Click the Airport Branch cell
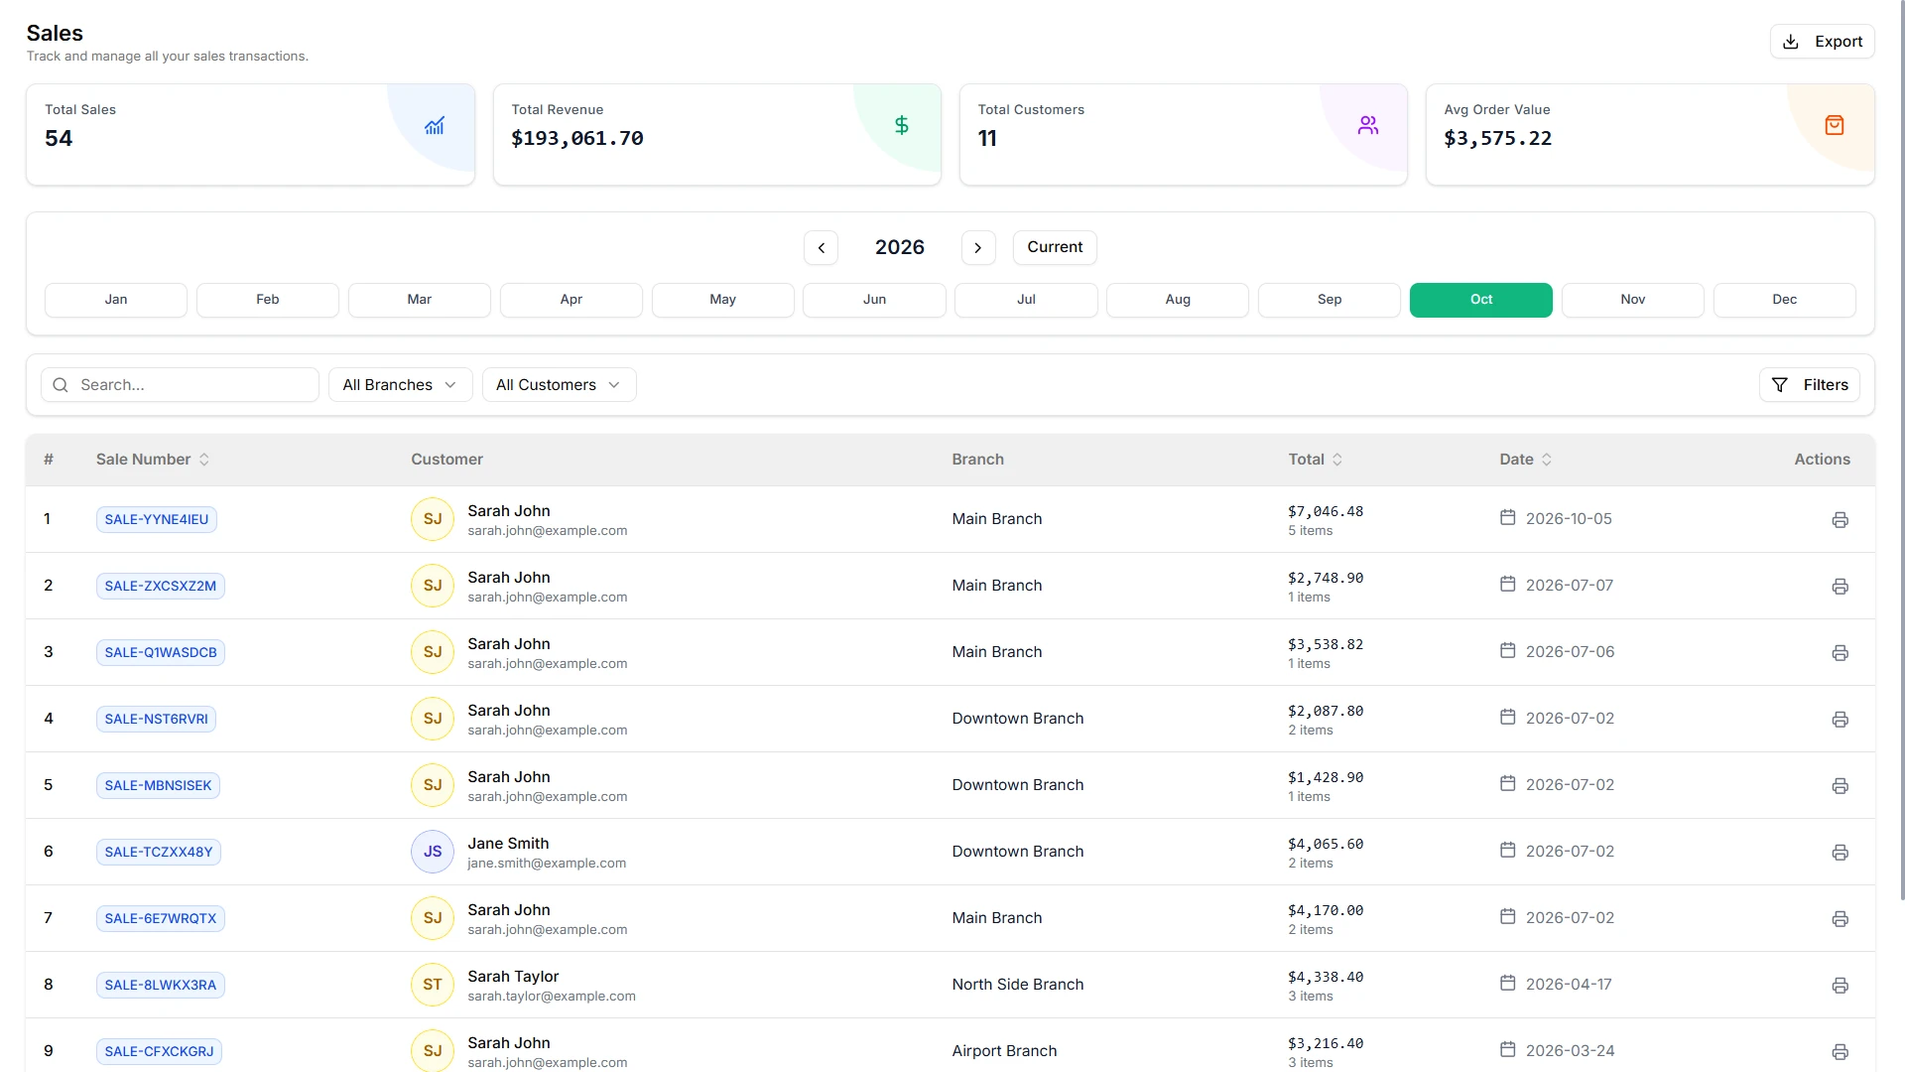This screenshot has height=1072, width=1905. click(x=1004, y=1051)
